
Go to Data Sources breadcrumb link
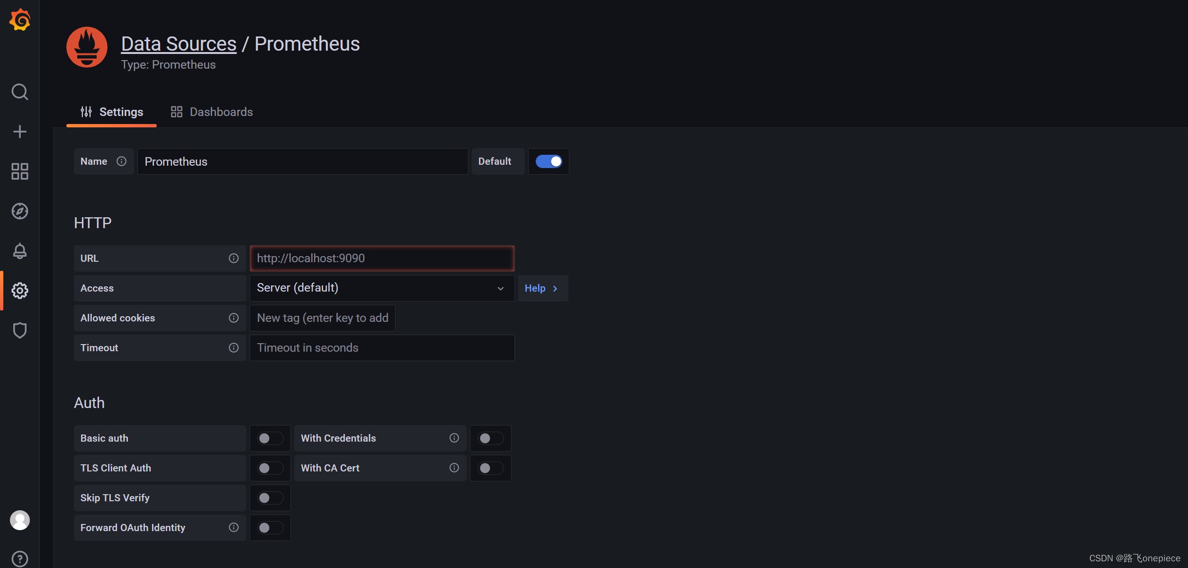click(179, 44)
